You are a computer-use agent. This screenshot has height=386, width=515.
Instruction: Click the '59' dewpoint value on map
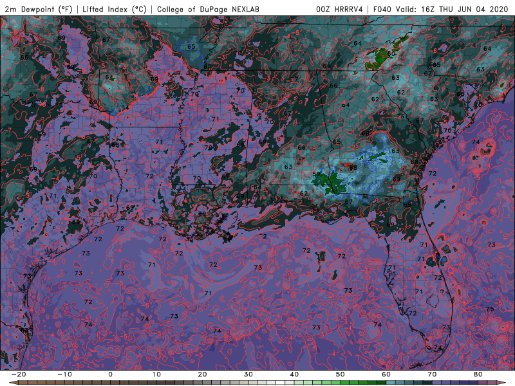[316, 174]
